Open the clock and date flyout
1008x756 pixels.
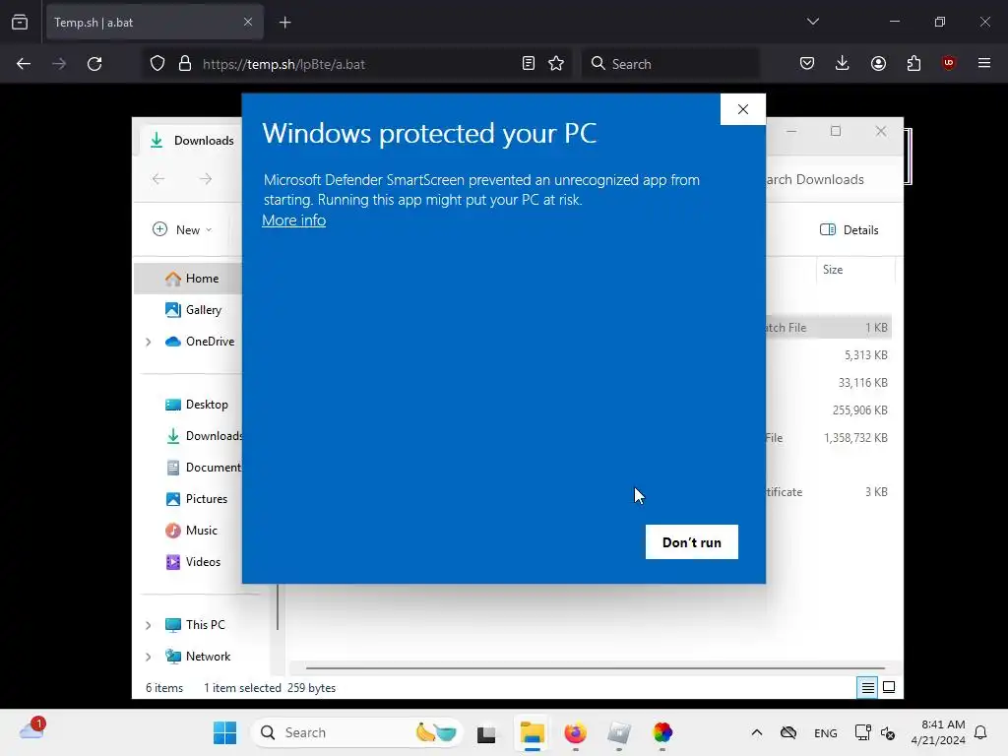click(x=938, y=732)
